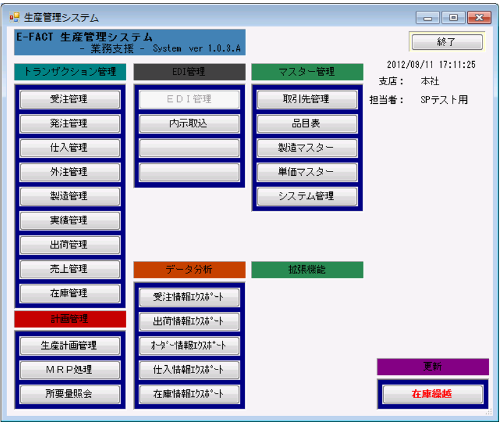This screenshot has width=501, height=424.
Task: Launch 製造管理 from transaction panel
Action: point(69,197)
